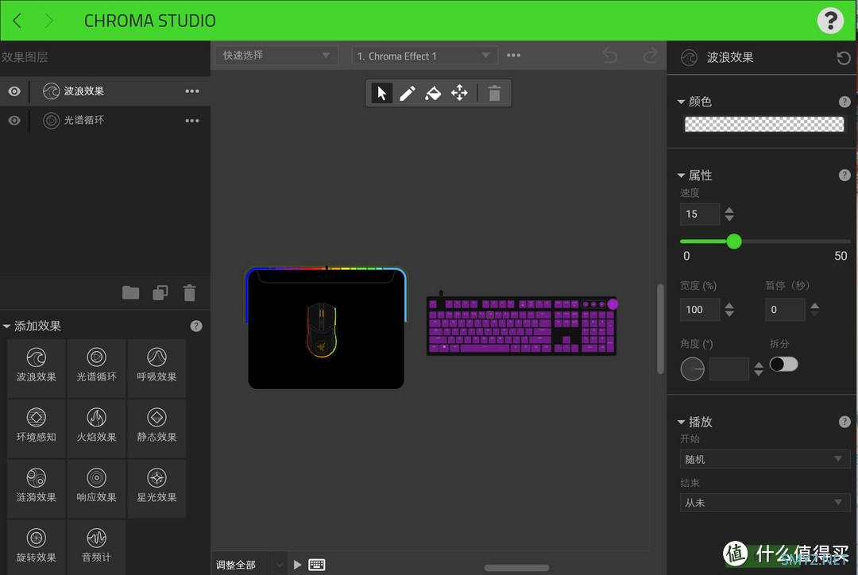Add a 静态效果 static effect

pyautogui.click(x=157, y=426)
